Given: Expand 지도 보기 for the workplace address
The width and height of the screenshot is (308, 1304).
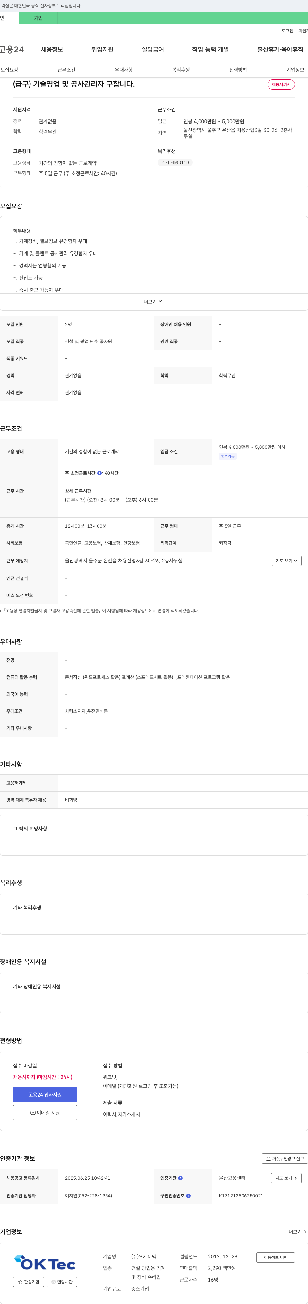Looking at the screenshot, I should click(287, 561).
